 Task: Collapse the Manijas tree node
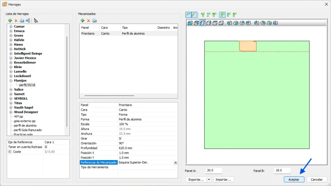click(11, 81)
